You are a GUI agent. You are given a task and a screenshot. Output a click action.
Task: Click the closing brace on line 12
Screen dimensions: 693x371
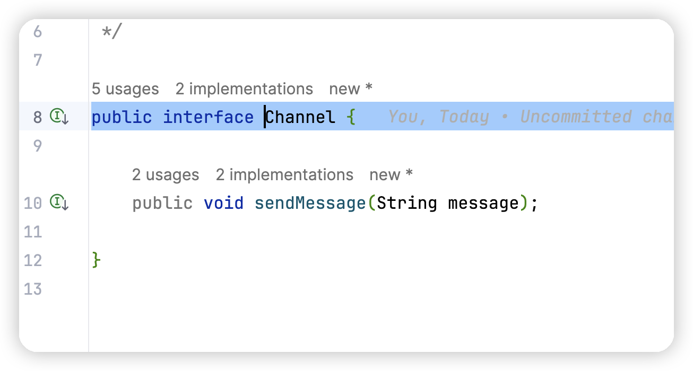96,260
